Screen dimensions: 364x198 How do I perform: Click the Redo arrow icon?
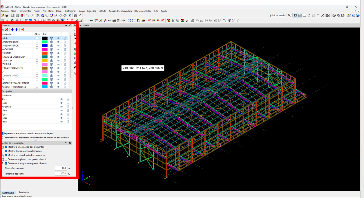(x=32, y=15)
